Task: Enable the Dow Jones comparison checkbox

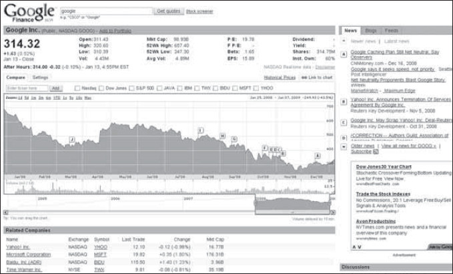Action: click(101, 88)
